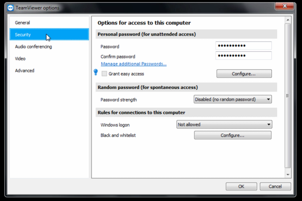Cancel the options dialog
Image resolution: width=302 pixels, height=201 pixels.
[x=275, y=186]
